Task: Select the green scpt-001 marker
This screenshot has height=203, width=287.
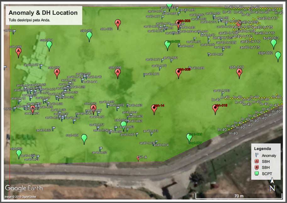Action: (x=49, y=45)
